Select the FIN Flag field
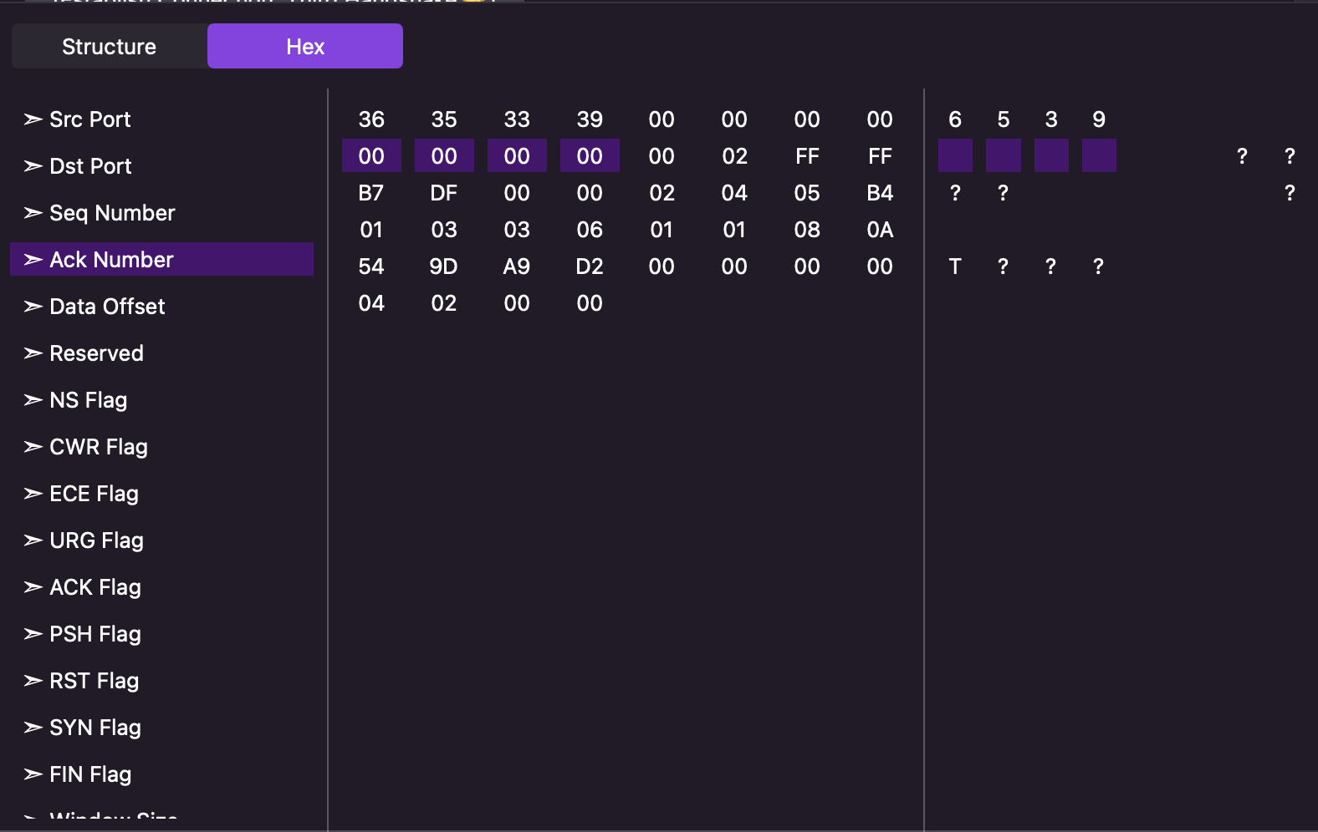Viewport: 1318px width, 832px height. coord(161,774)
